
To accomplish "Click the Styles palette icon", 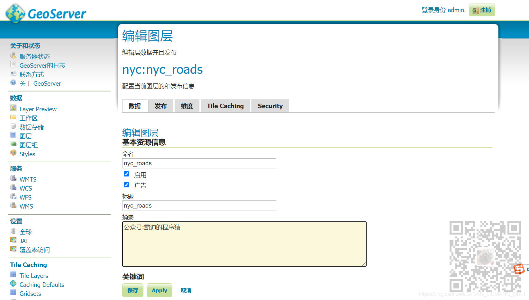I will [13, 153].
